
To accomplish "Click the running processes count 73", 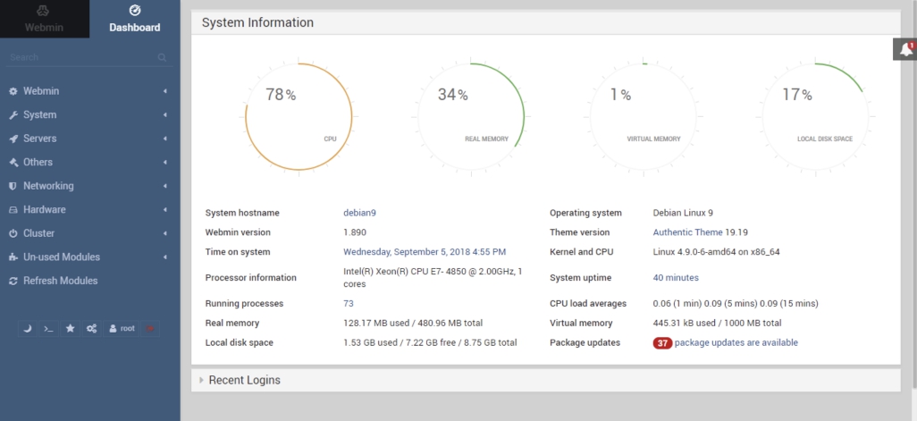I will pos(348,304).
